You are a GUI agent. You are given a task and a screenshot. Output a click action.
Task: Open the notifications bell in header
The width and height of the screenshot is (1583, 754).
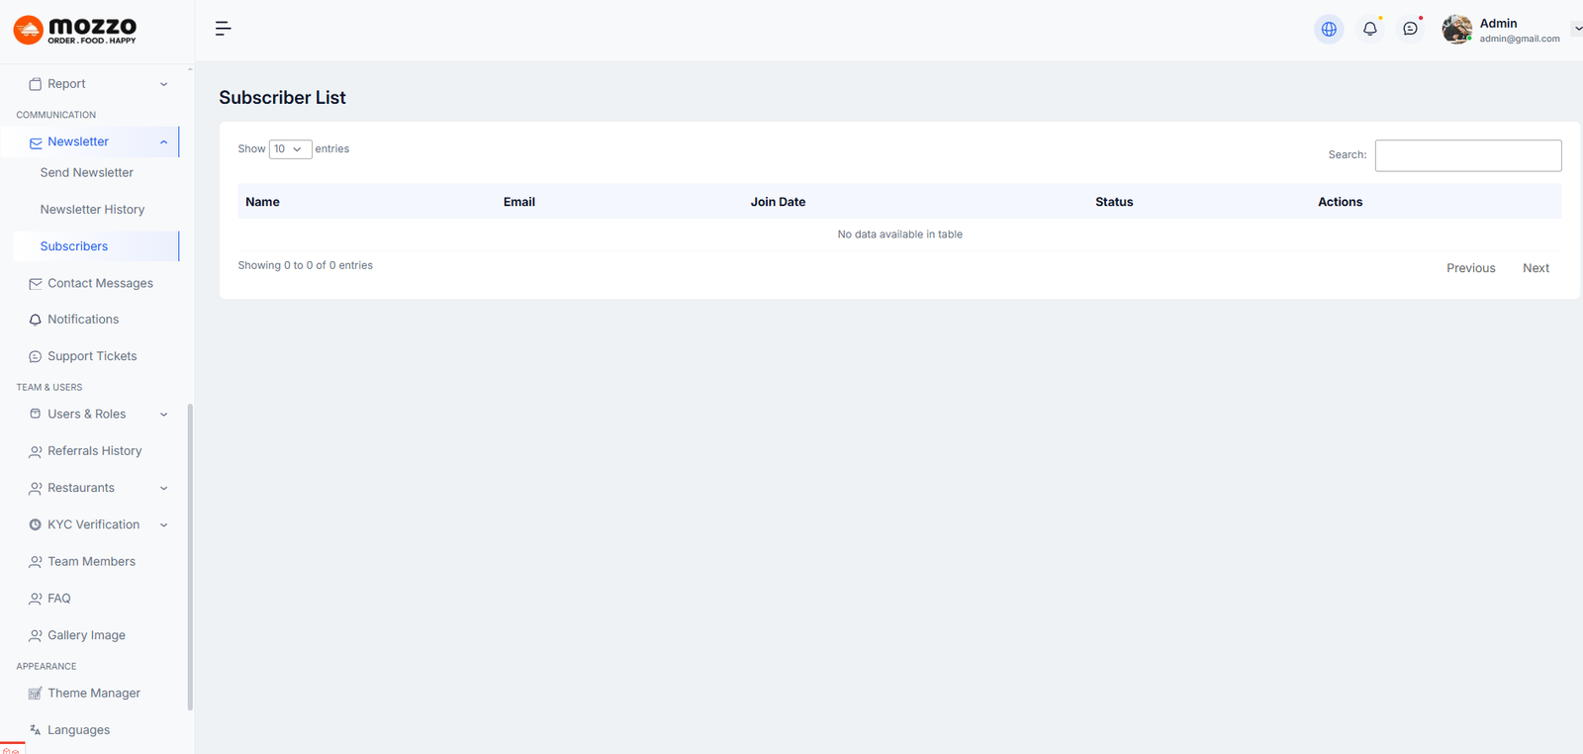point(1369,30)
